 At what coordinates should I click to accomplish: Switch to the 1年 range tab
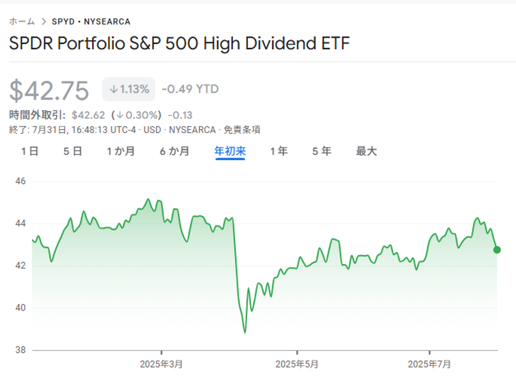click(x=279, y=151)
